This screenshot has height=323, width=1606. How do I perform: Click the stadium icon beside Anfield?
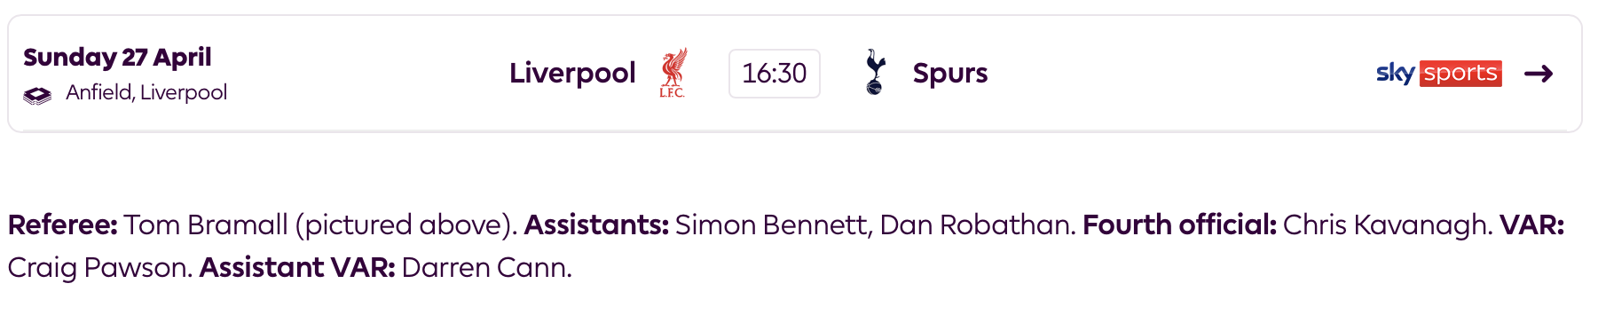[37, 95]
